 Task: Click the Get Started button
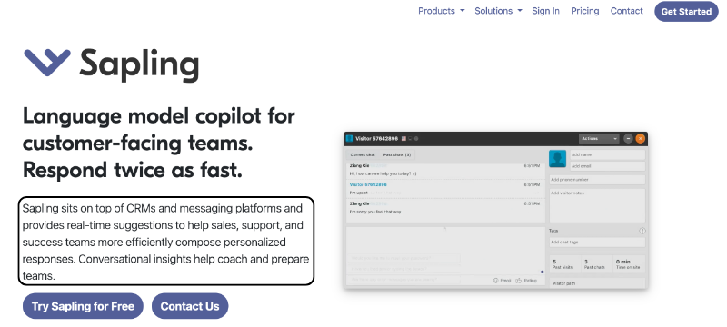686,12
